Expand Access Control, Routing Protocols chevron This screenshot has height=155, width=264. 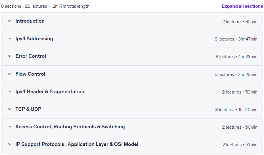coord(10,127)
